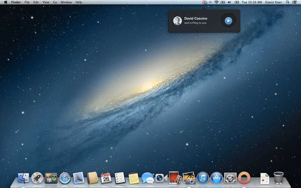Open the Guest User account menu
Screen dimensions: 301x188
[274, 2]
